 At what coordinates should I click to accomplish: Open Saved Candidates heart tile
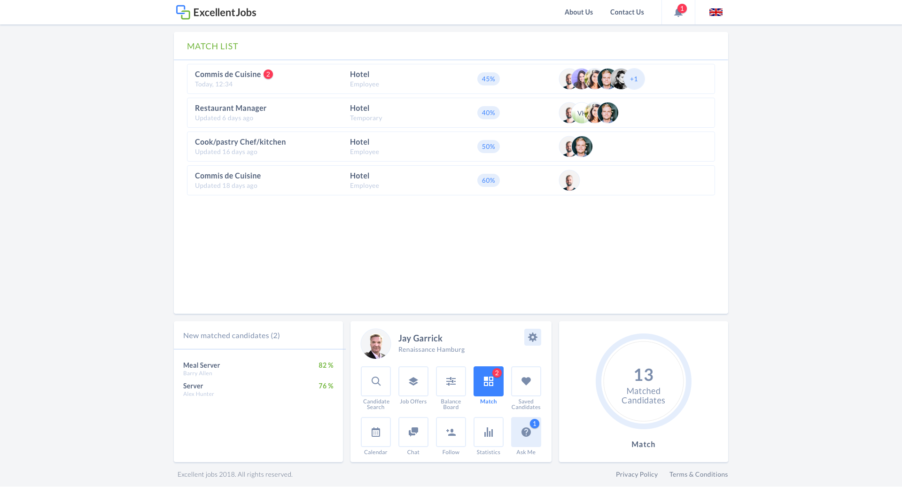[x=526, y=381]
